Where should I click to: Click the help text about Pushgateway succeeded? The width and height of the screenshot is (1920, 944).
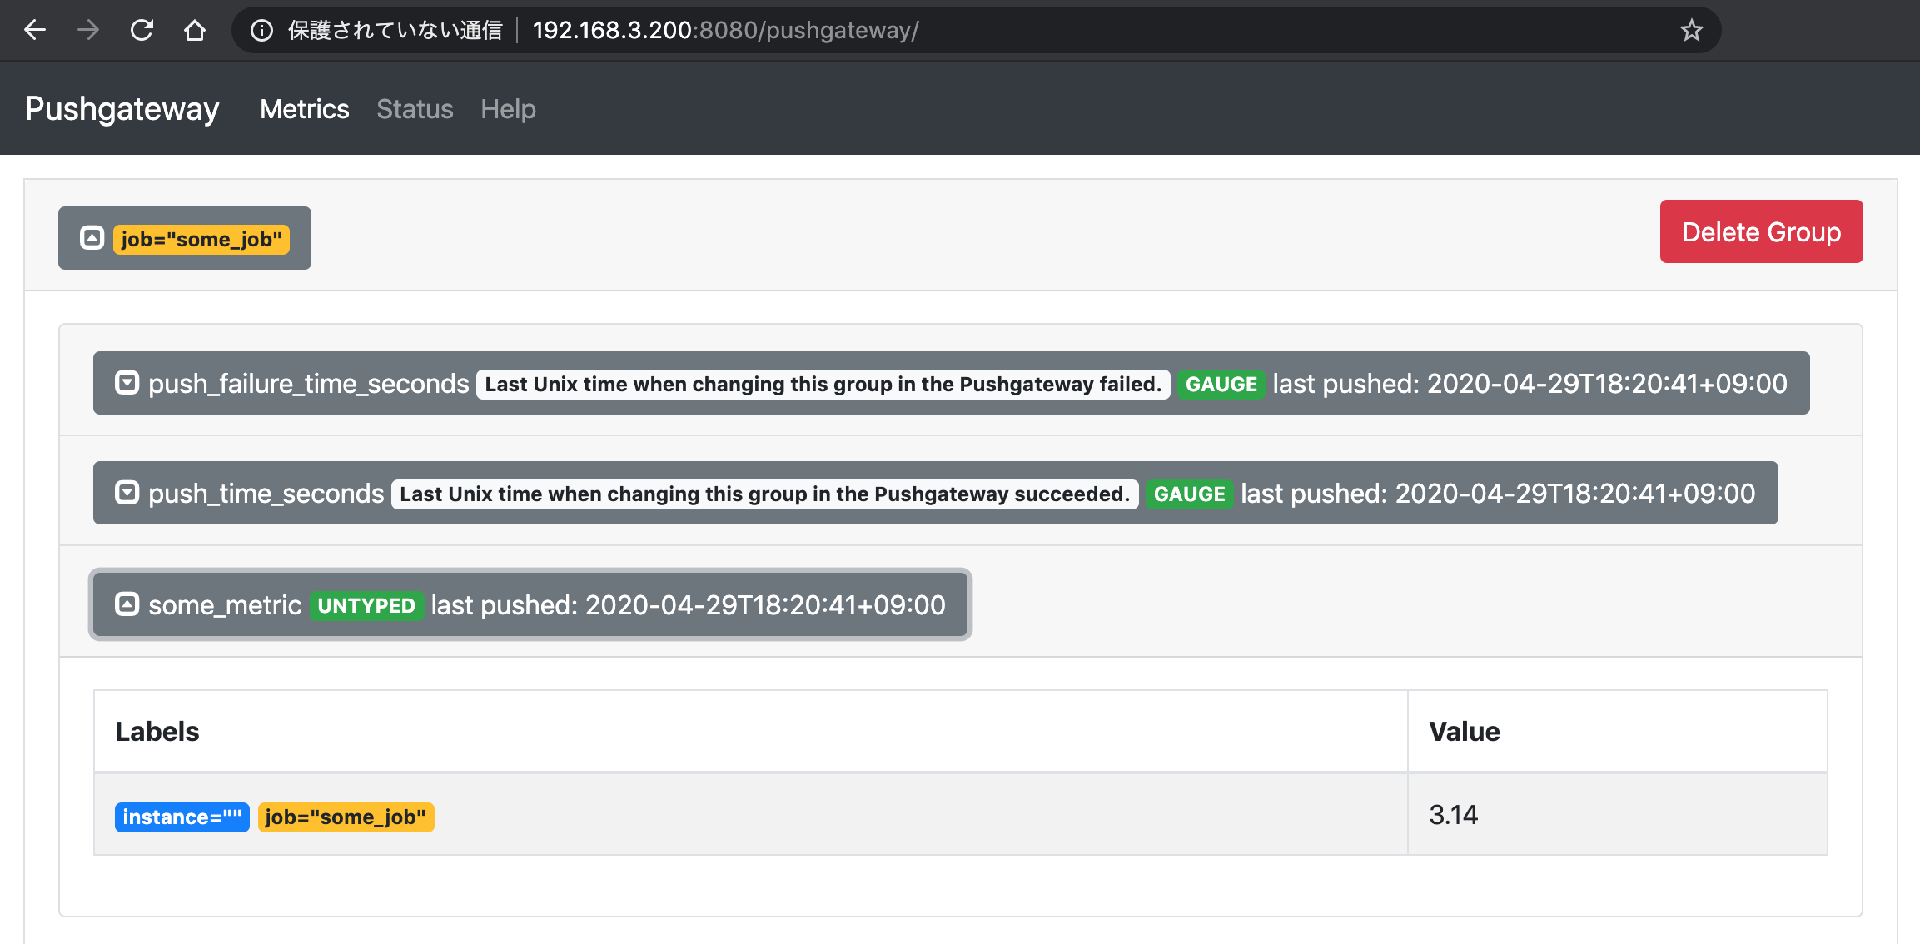tap(765, 494)
